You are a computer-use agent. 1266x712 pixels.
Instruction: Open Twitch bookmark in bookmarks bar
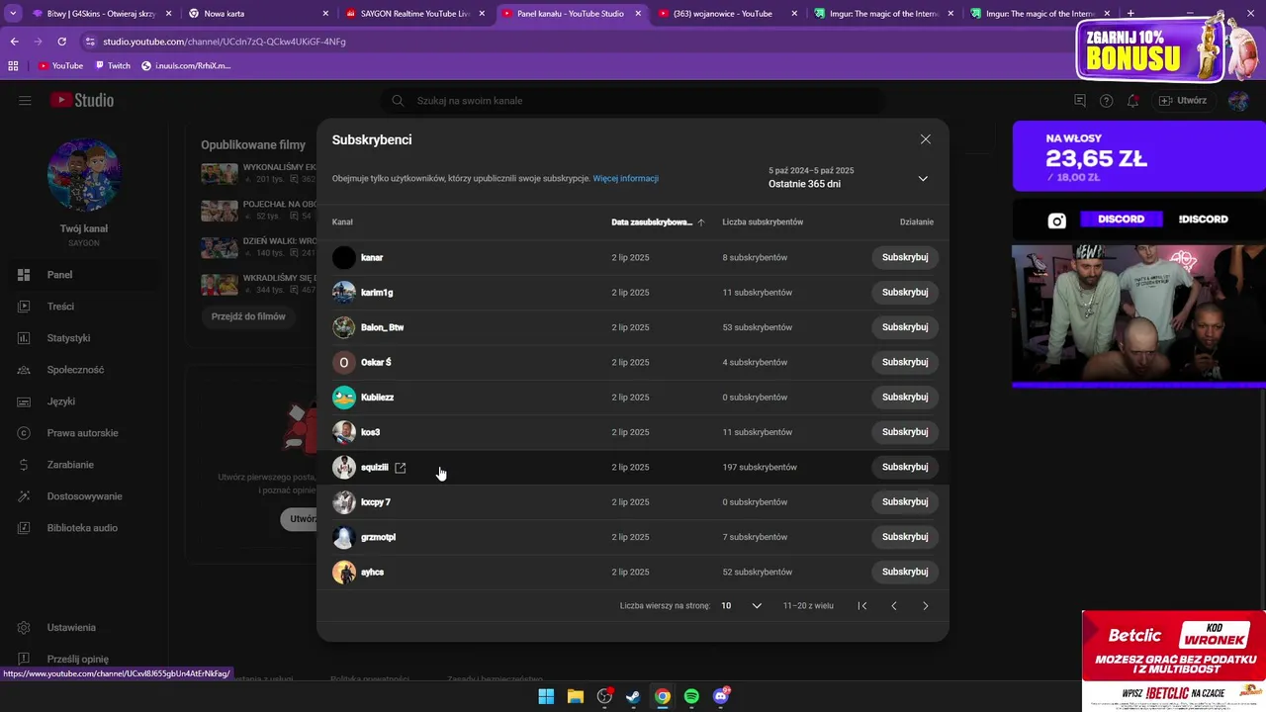113,66
